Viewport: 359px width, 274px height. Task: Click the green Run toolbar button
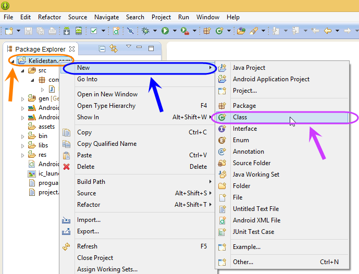[x=165, y=31]
